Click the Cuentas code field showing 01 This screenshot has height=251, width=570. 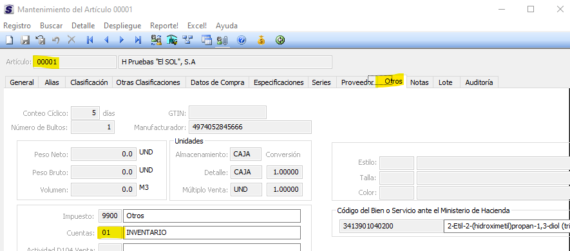109,232
